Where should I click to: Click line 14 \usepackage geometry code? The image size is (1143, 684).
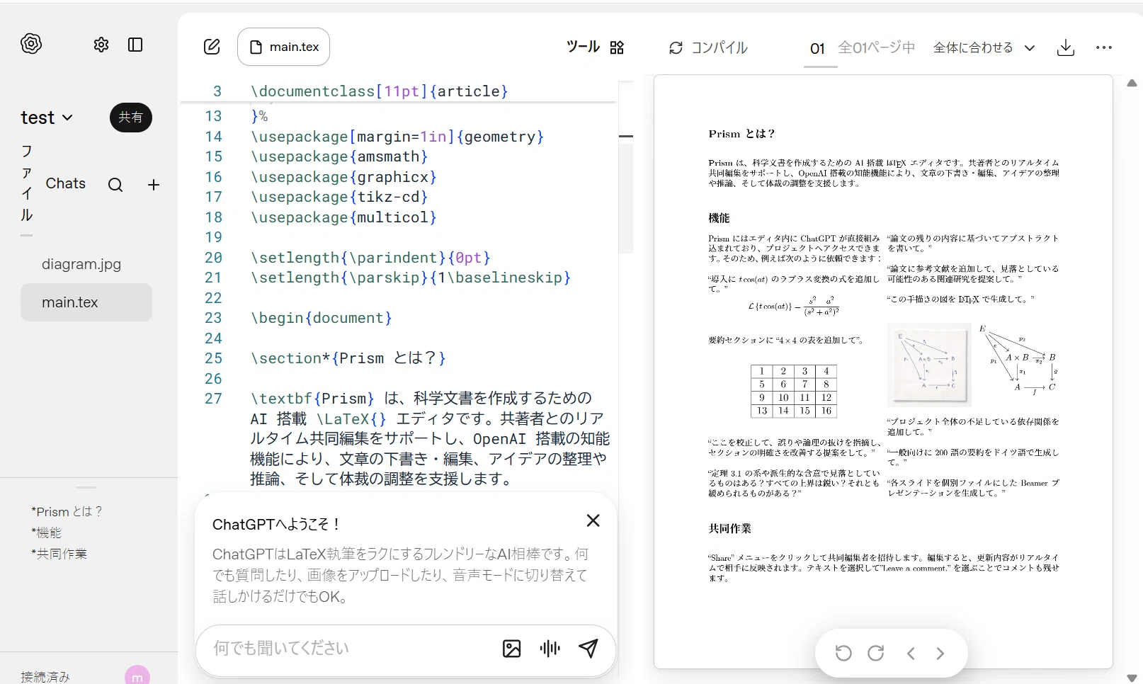pyautogui.click(x=397, y=137)
